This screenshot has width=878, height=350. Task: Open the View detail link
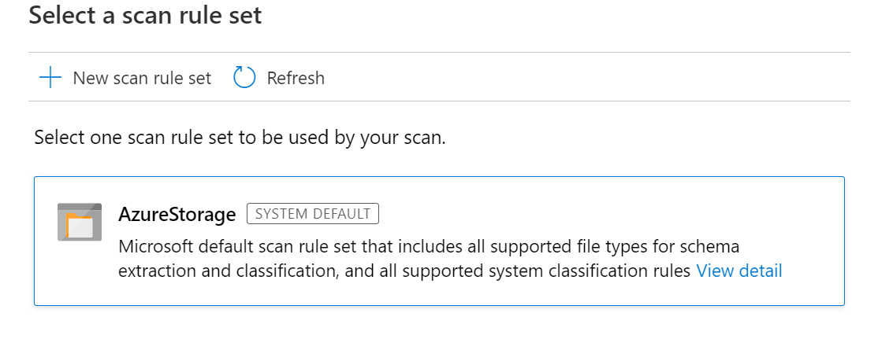pos(738,271)
